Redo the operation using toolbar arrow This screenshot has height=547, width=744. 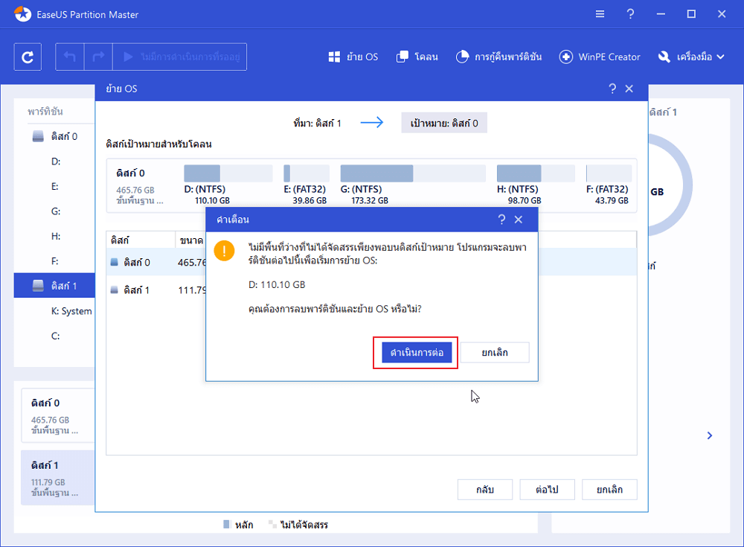click(98, 57)
